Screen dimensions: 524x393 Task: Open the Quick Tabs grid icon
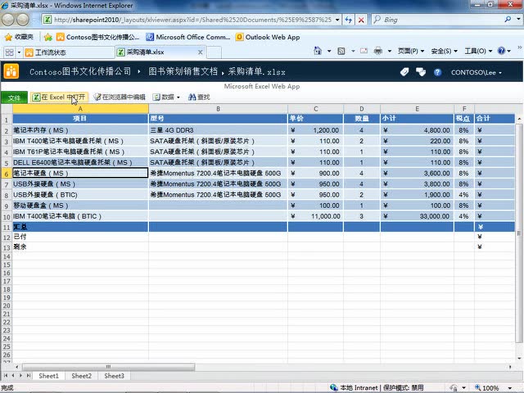tap(9, 52)
